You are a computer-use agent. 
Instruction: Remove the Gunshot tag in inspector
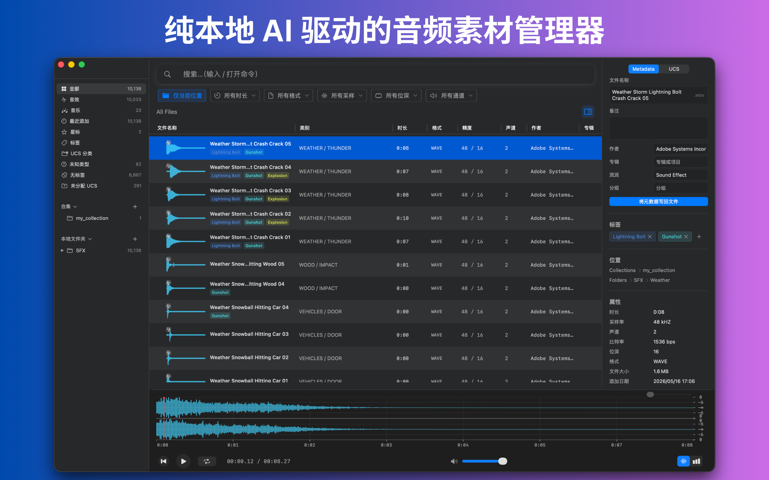point(686,236)
